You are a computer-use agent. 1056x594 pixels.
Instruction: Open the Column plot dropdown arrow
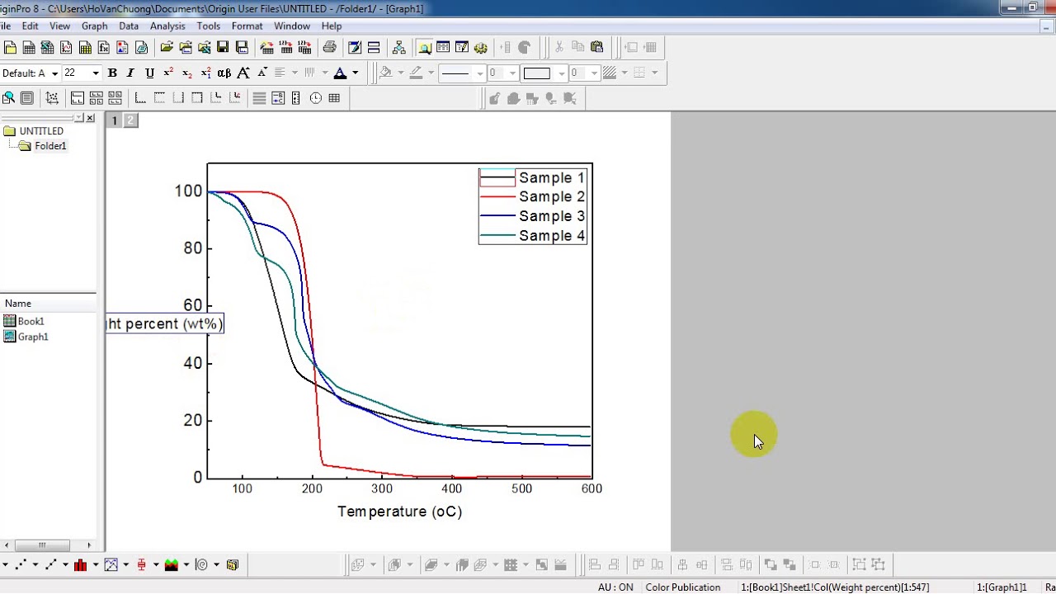(x=95, y=565)
